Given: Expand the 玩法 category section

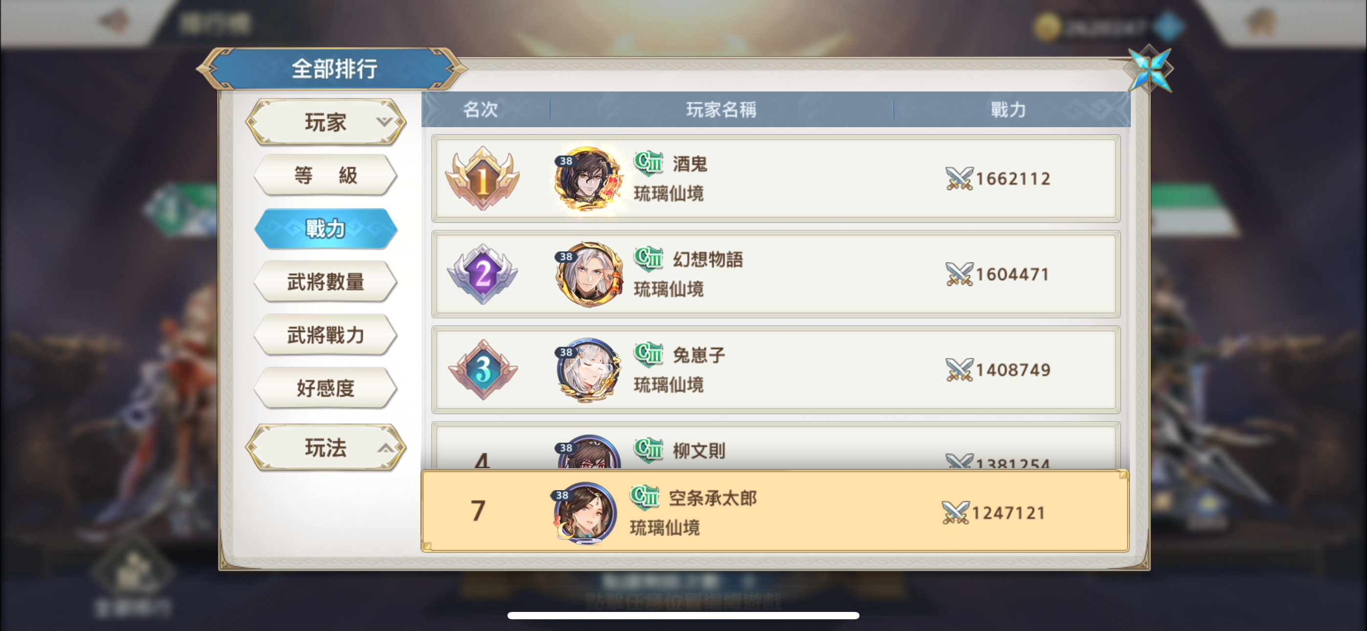Looking at the screenshot, I should click(x=325, y=448).
